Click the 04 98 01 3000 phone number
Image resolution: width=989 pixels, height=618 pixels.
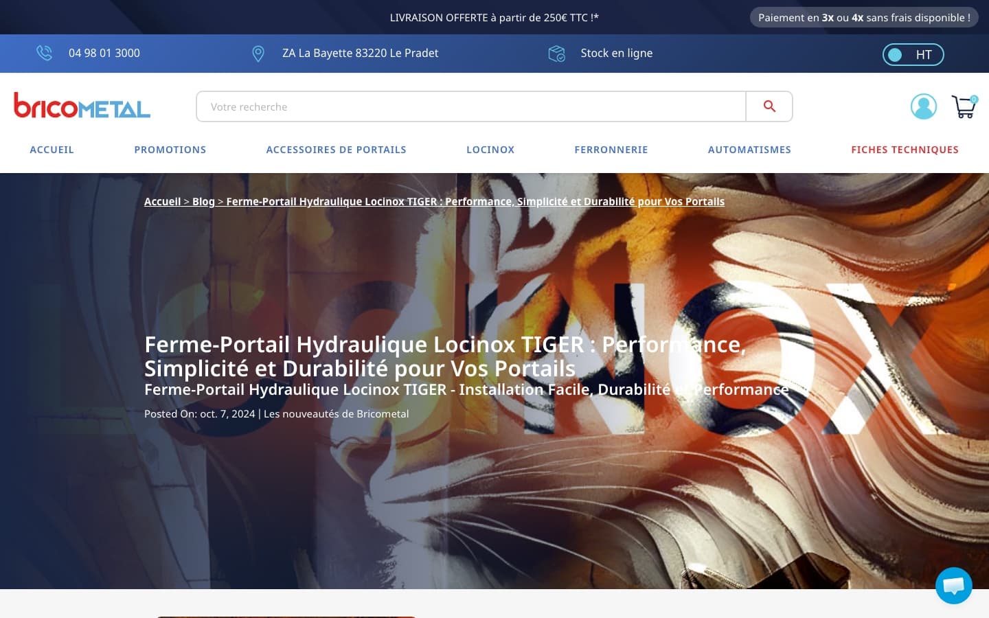(104, 53)
